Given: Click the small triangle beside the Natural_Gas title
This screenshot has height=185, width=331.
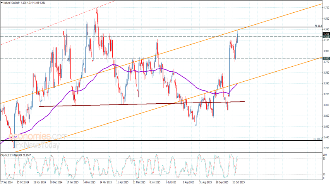Looking at the screenshot, I should 2,3.
